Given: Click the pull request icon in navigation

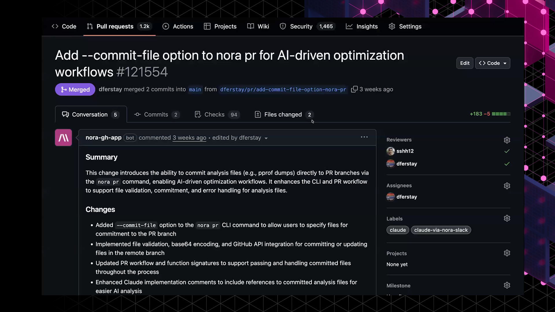Looking at the screenshot, I should 90,26.
